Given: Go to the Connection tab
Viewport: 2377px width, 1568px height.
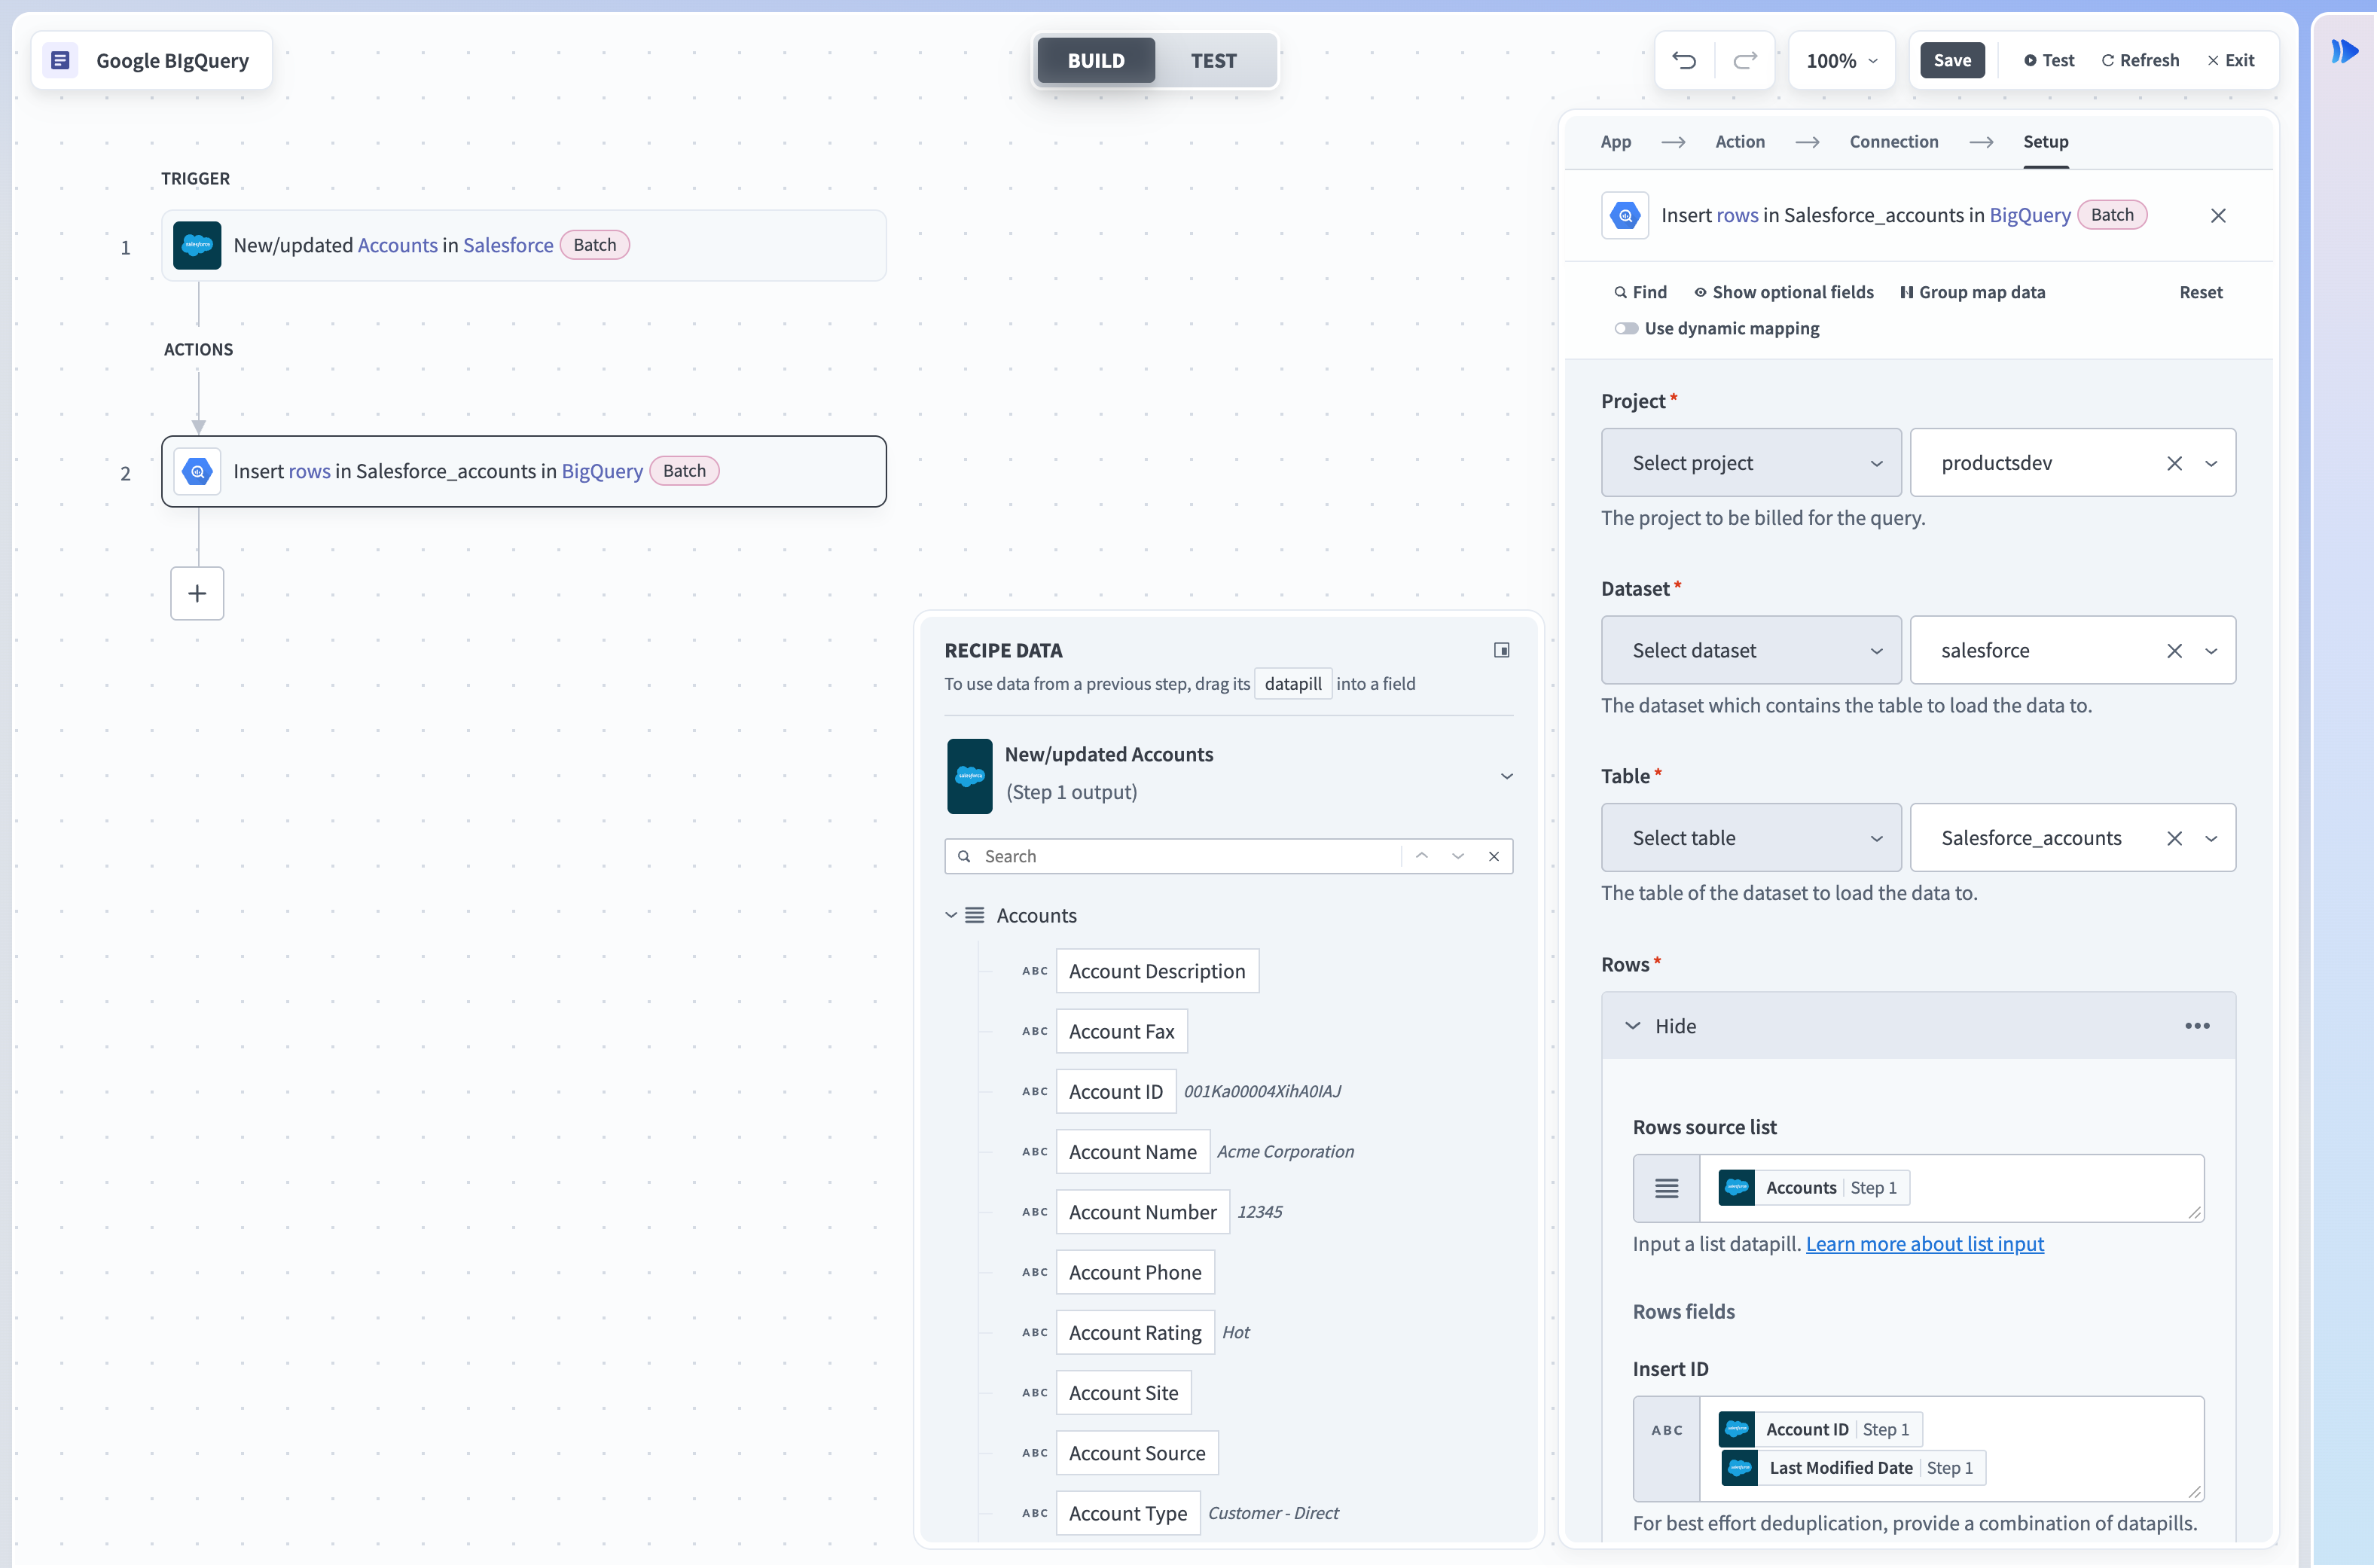Looking at the screenshot, I should tap(1893, 142).
